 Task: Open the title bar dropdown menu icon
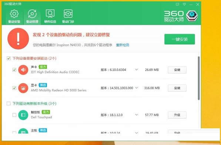(184, 4)
